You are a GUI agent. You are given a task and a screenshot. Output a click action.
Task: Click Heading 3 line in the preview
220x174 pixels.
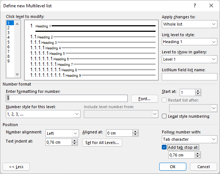point(93,42)
